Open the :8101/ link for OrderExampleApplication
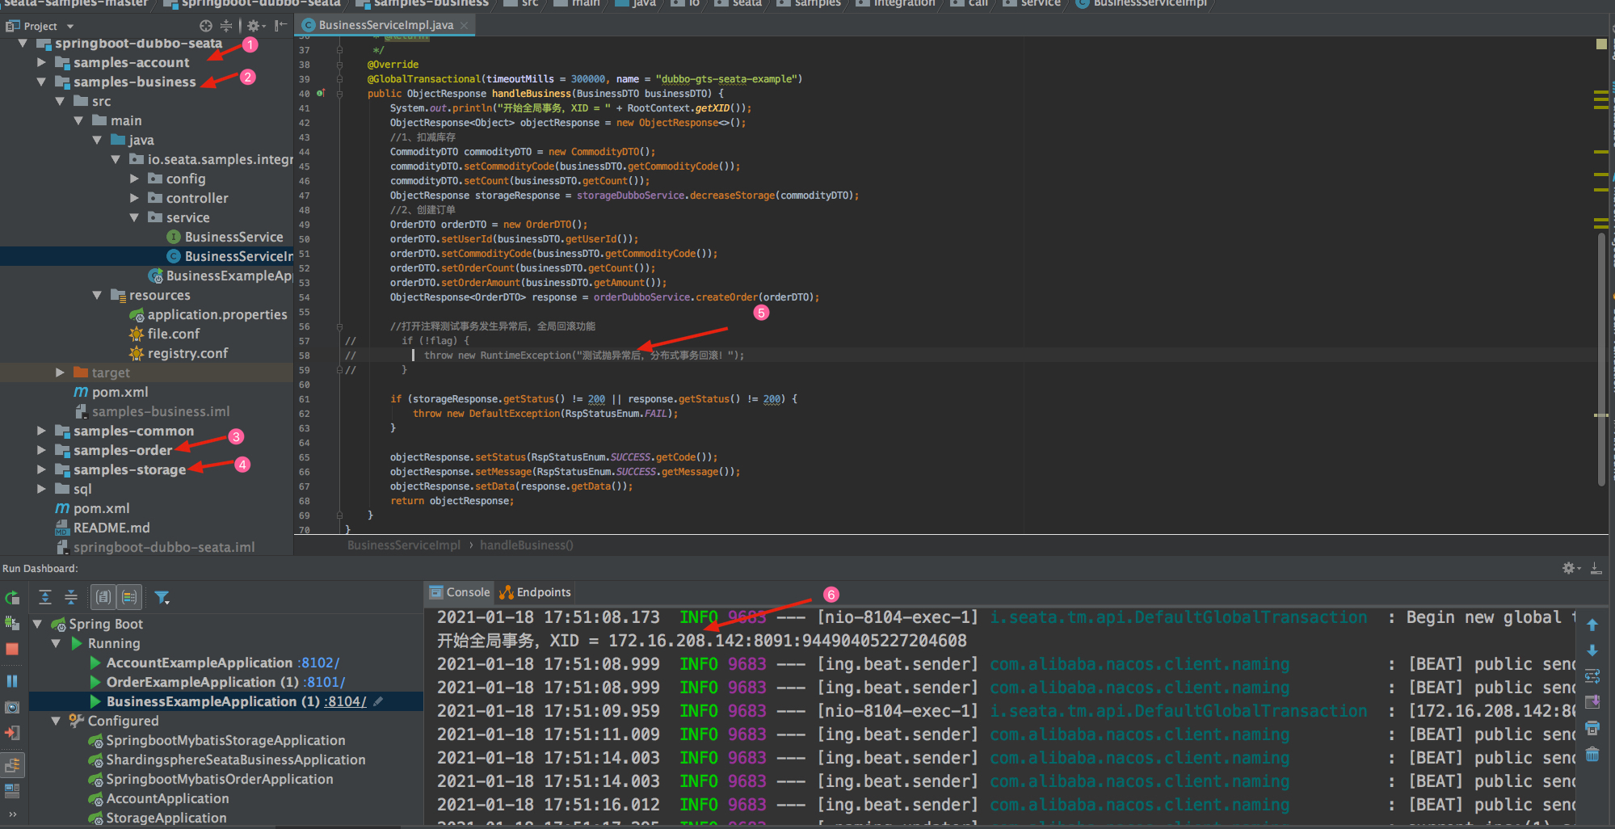 click(324, 682)
